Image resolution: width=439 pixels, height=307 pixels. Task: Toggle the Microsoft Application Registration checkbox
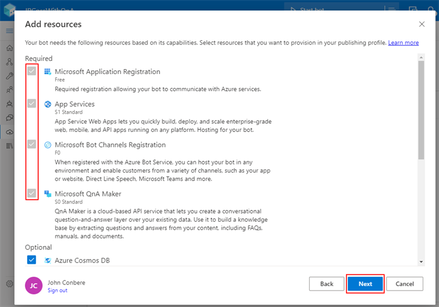pyautogui.click(x=31, y=72)
